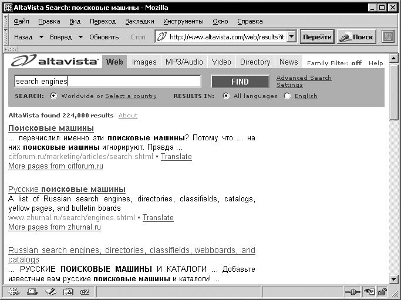Click the About link beside results count

(x=128, y=115)
